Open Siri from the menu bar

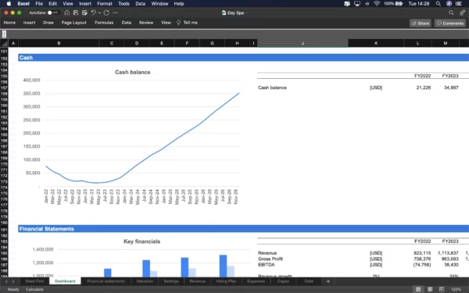pyautogui.click(x=449, y=4)
